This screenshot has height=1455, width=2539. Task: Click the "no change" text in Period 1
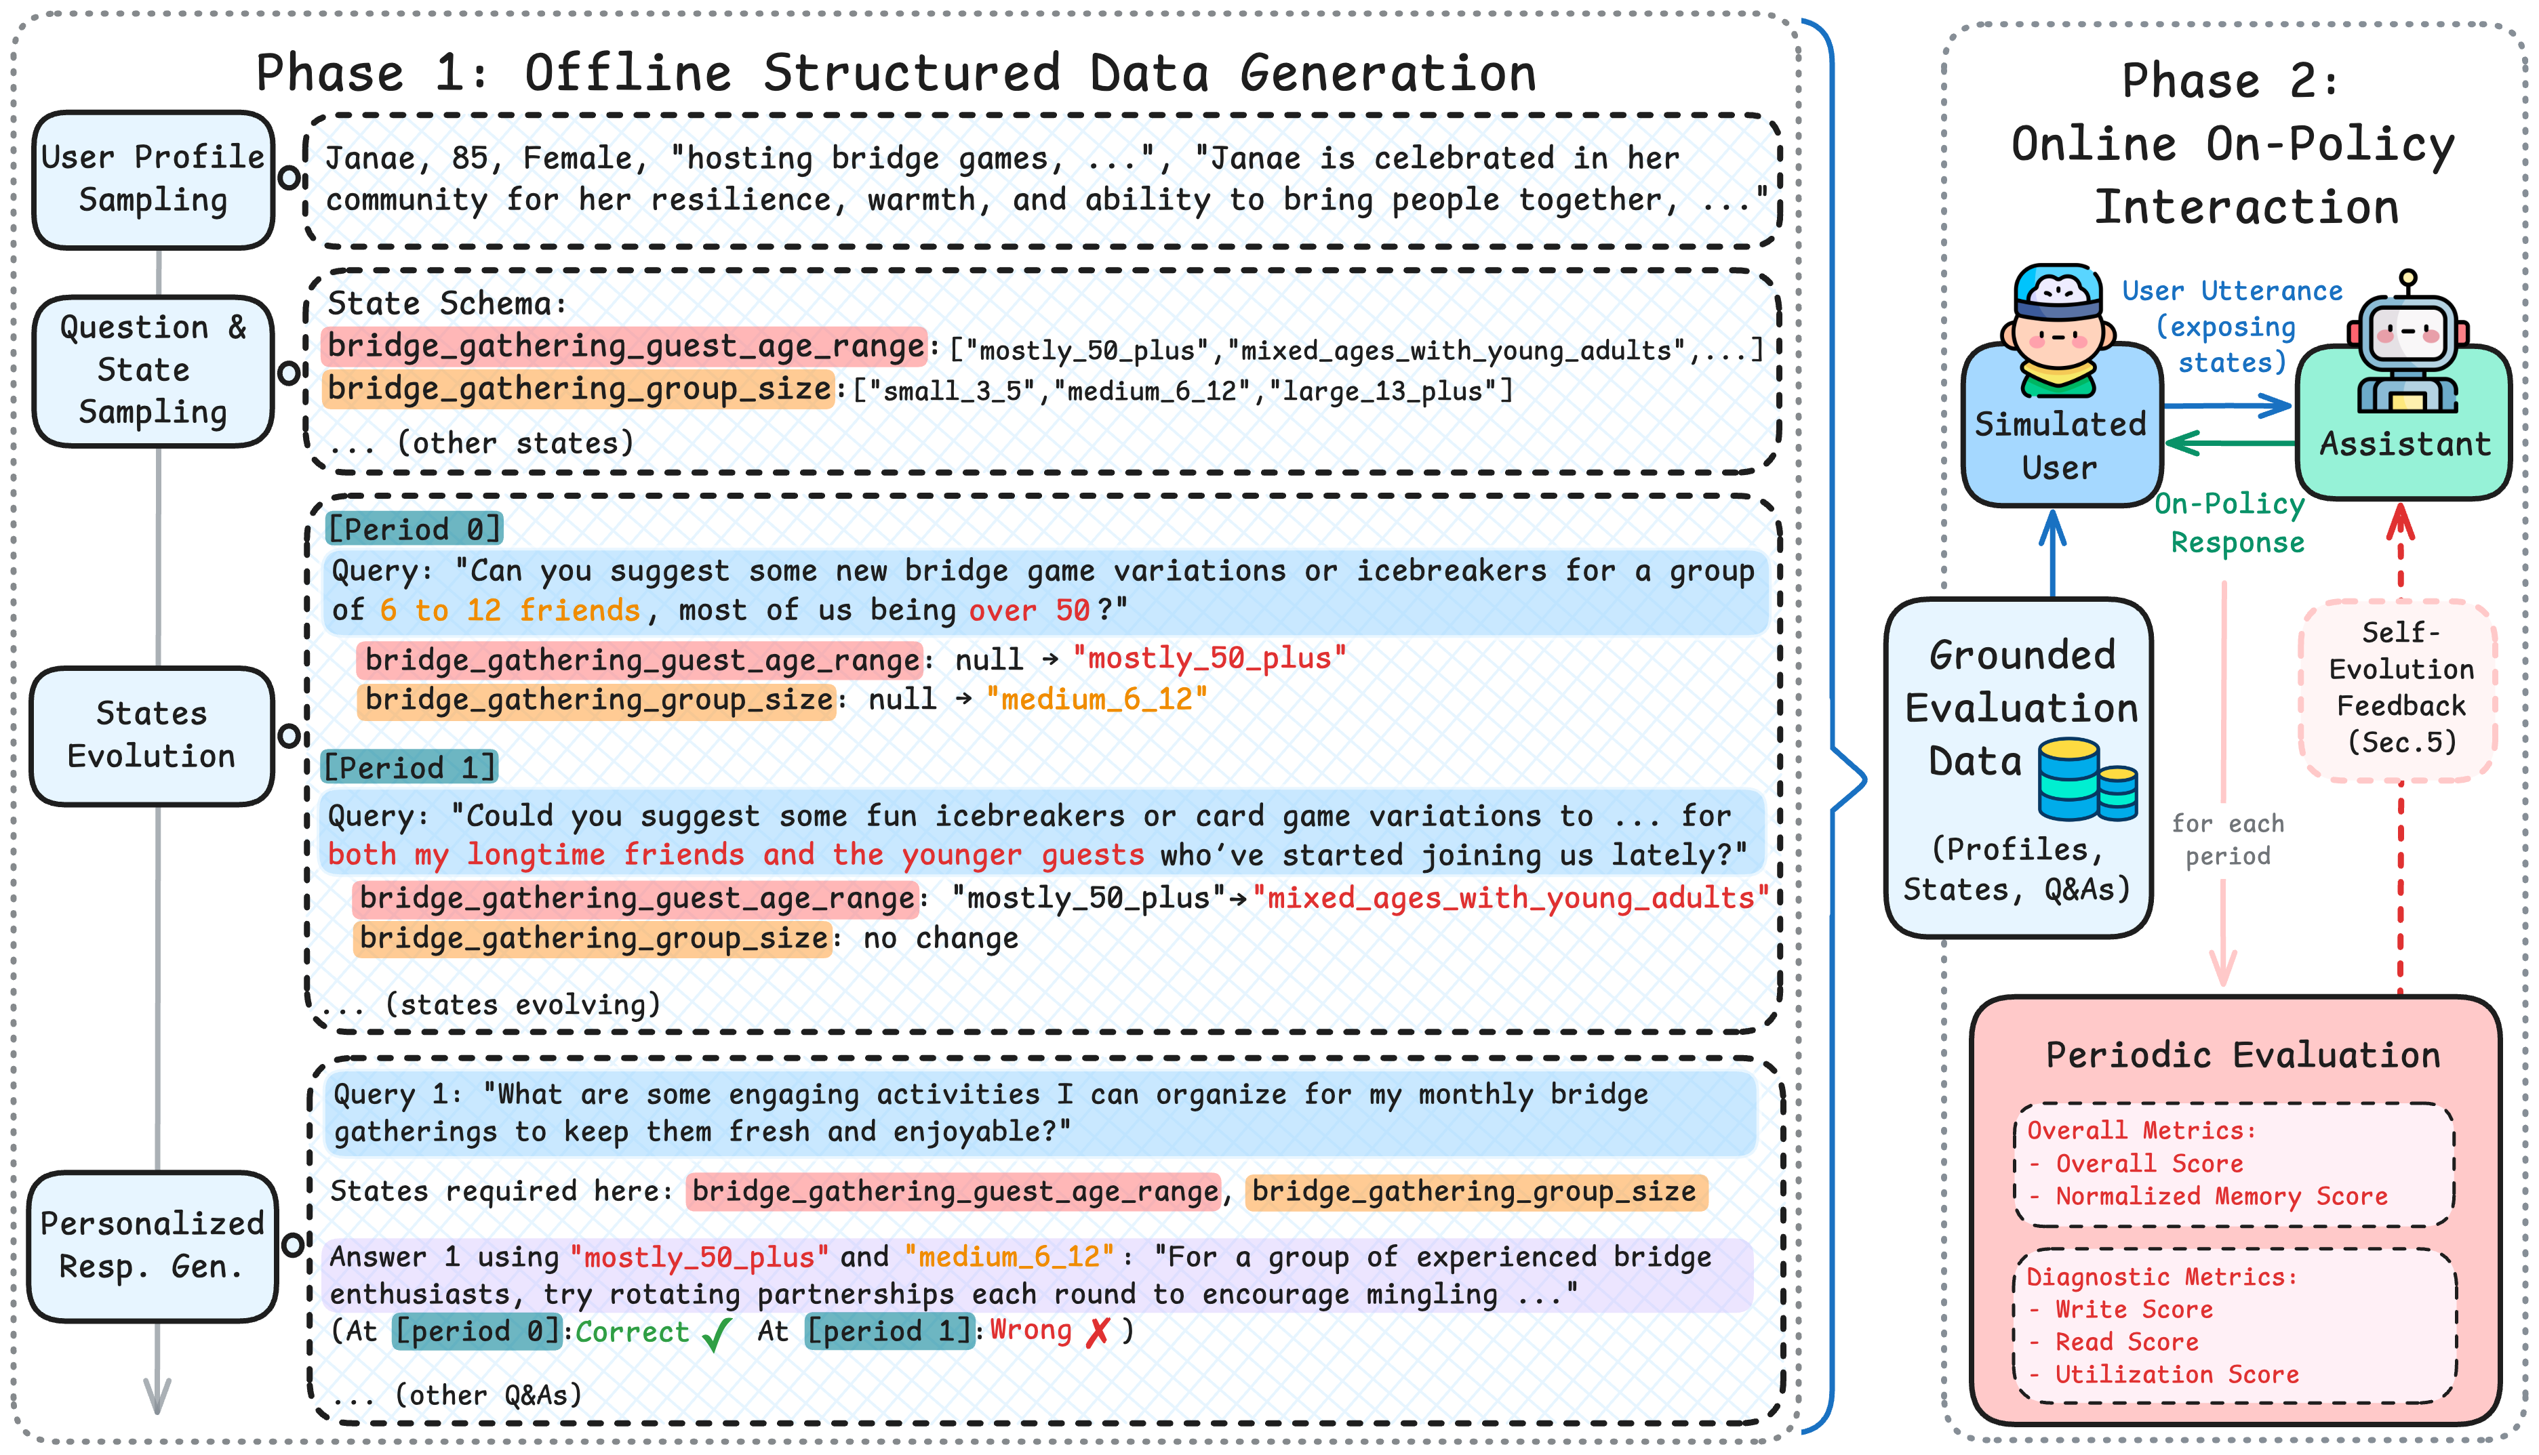[x=940, y=939]
